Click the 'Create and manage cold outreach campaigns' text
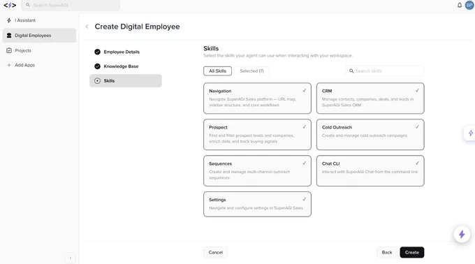 coord(365,135)
